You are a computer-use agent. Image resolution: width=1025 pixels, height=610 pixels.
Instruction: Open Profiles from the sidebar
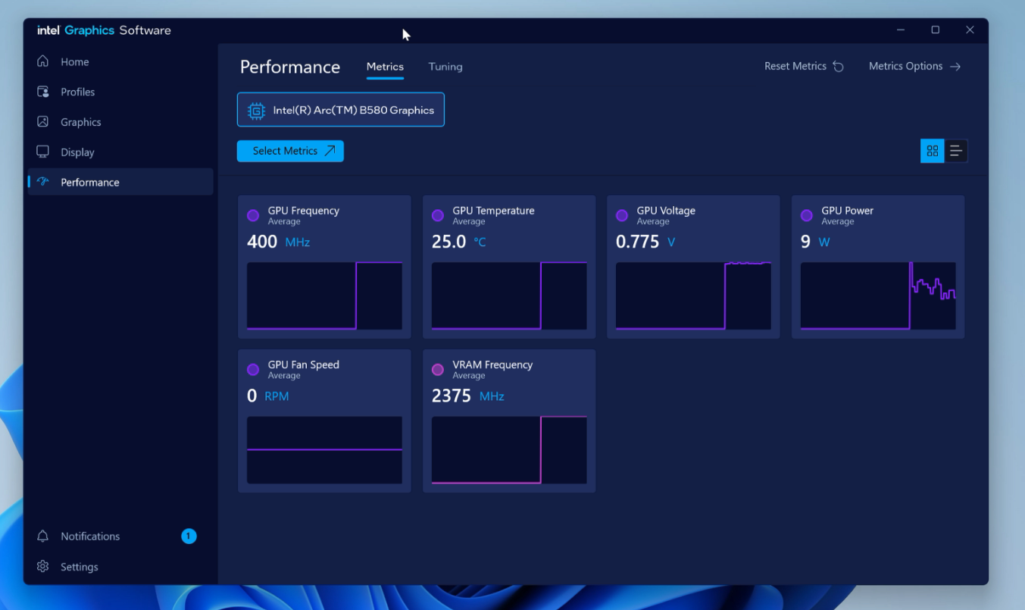click(x=77, y=92)
